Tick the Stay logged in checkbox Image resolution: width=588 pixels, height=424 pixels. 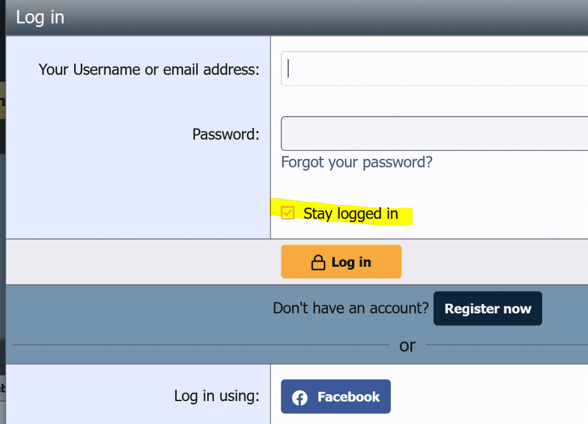click(288, 213)
